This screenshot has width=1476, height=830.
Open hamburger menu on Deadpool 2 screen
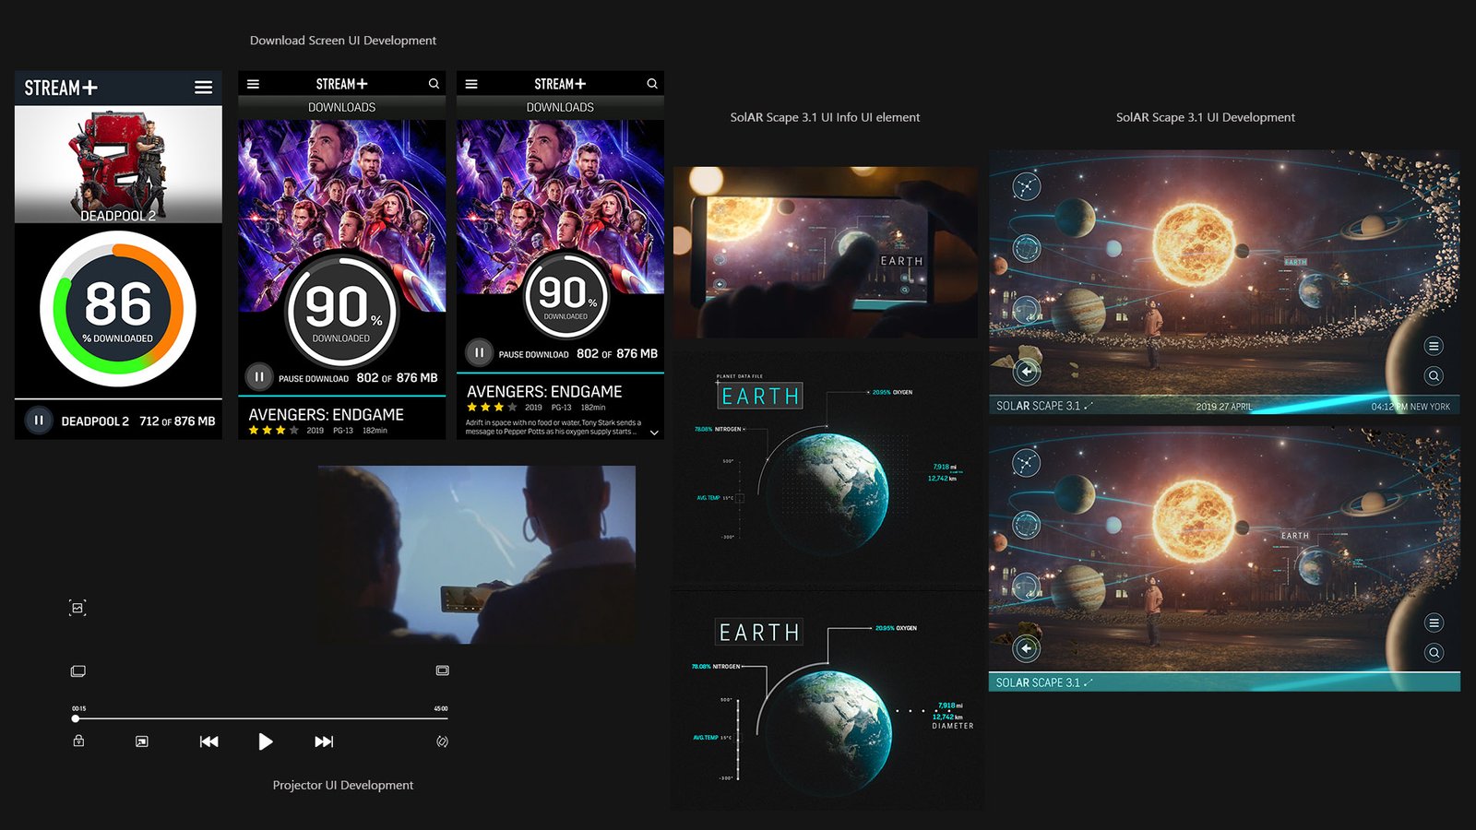pos(203,88)
